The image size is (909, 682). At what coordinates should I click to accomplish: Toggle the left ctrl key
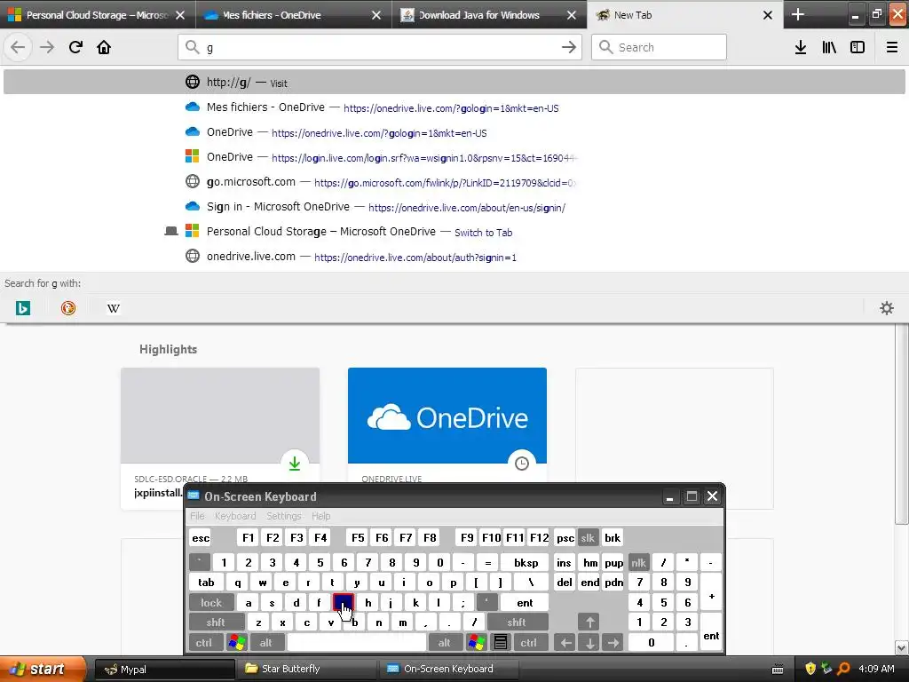click(204, 643)
